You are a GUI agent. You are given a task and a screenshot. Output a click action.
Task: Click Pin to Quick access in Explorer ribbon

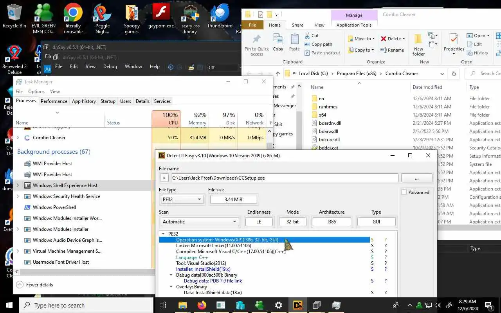(257, 45)
